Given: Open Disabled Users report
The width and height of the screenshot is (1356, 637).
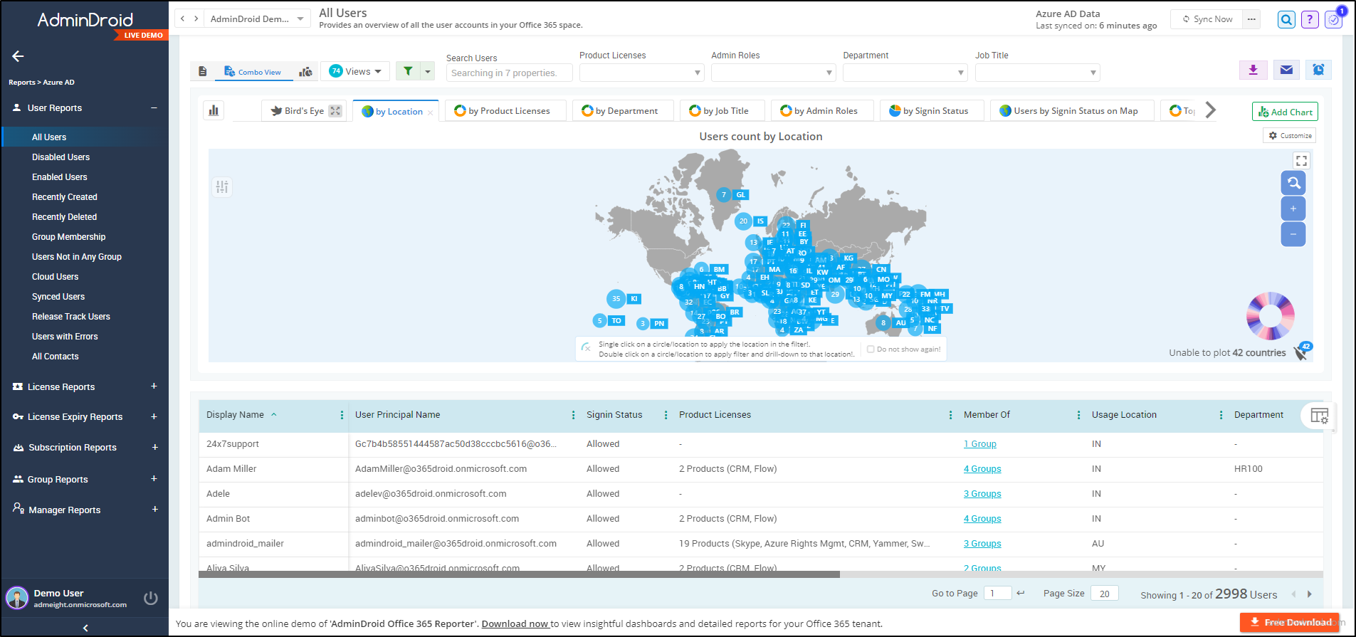Looking at the screenshot, I should pos(61,157).
